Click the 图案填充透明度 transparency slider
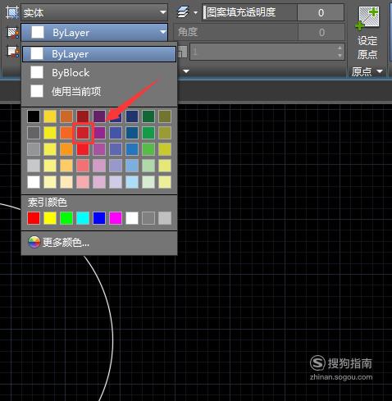This screenshot has width=392, height=401. [250, 12]
